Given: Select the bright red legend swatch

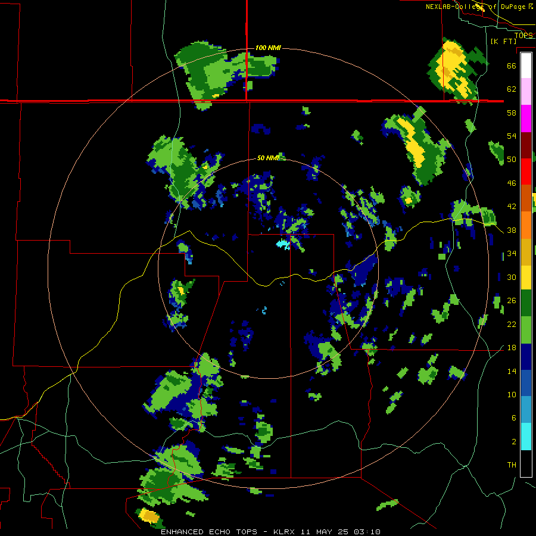Looking at the screenshot, I should 526,172.
